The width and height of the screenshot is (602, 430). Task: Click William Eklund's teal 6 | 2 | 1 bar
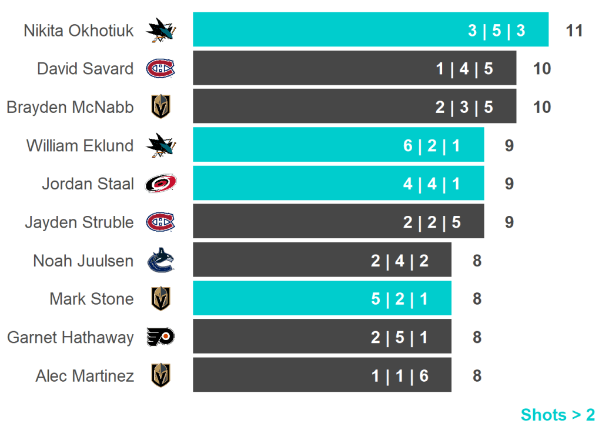point(338,145)
